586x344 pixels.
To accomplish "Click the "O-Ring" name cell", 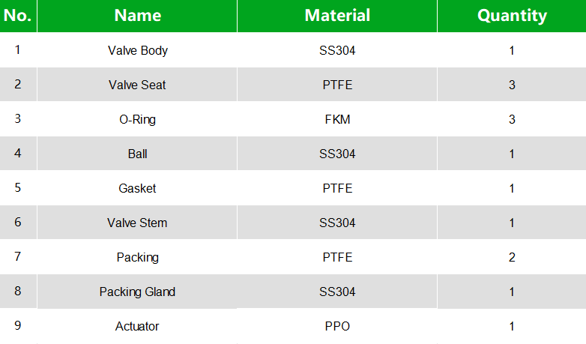I will click(x=137, y=119).
